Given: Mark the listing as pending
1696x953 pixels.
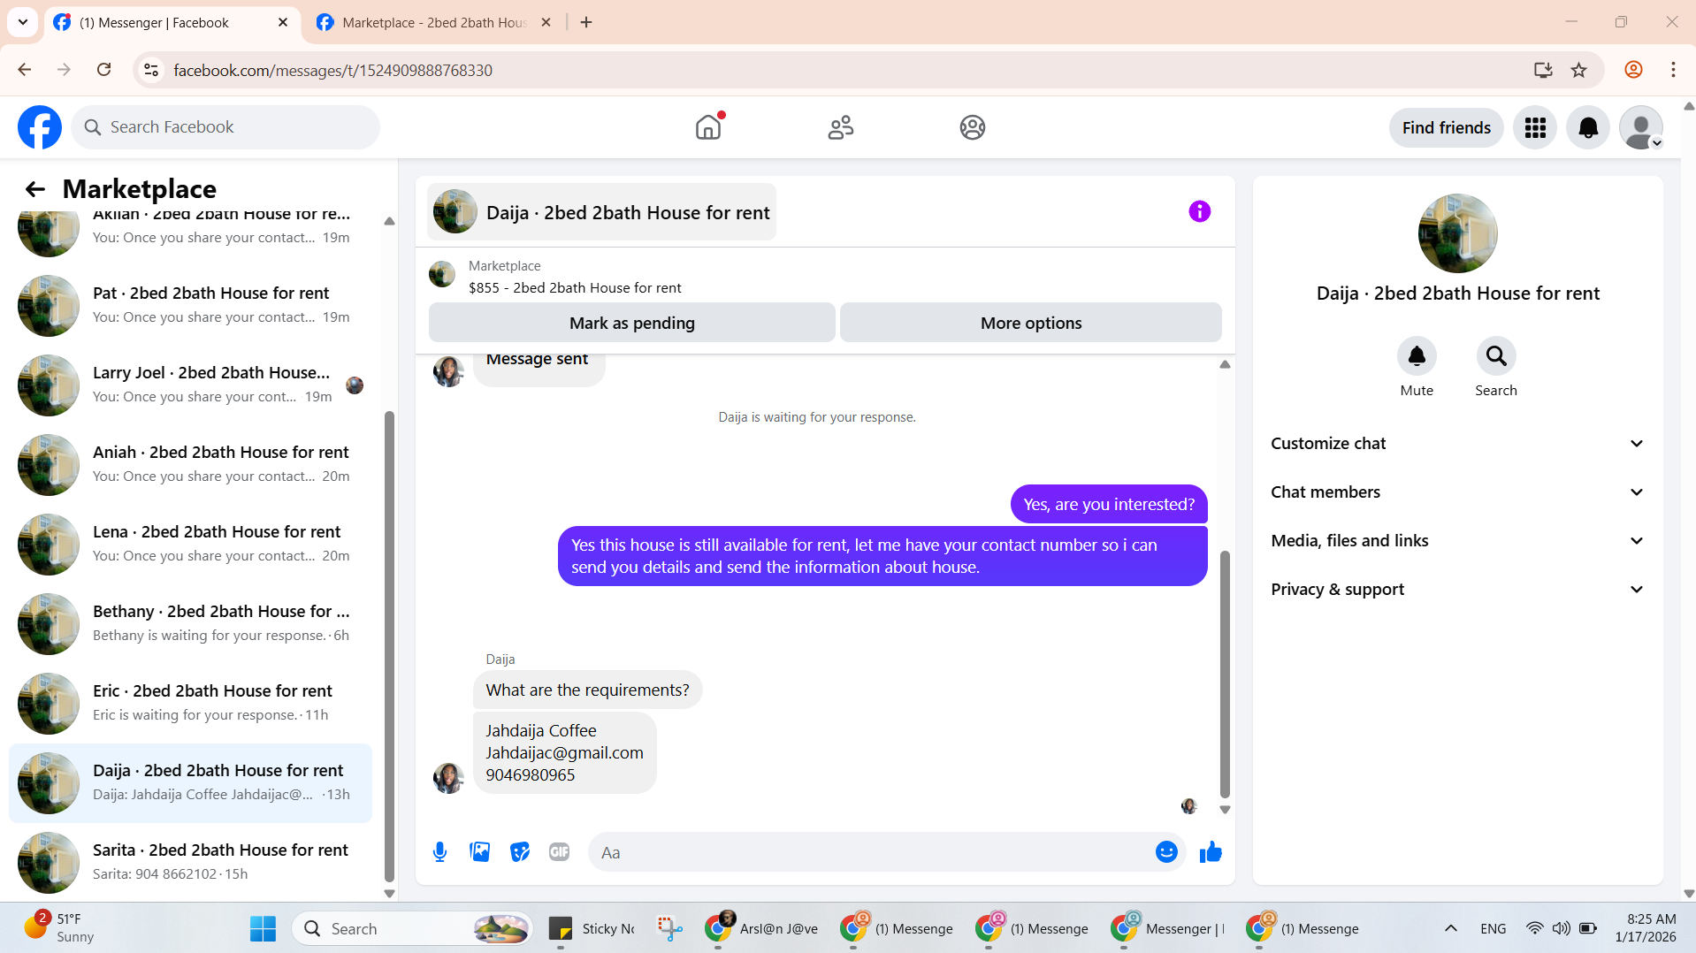Looking at the screenshot, I should (631, 323).
